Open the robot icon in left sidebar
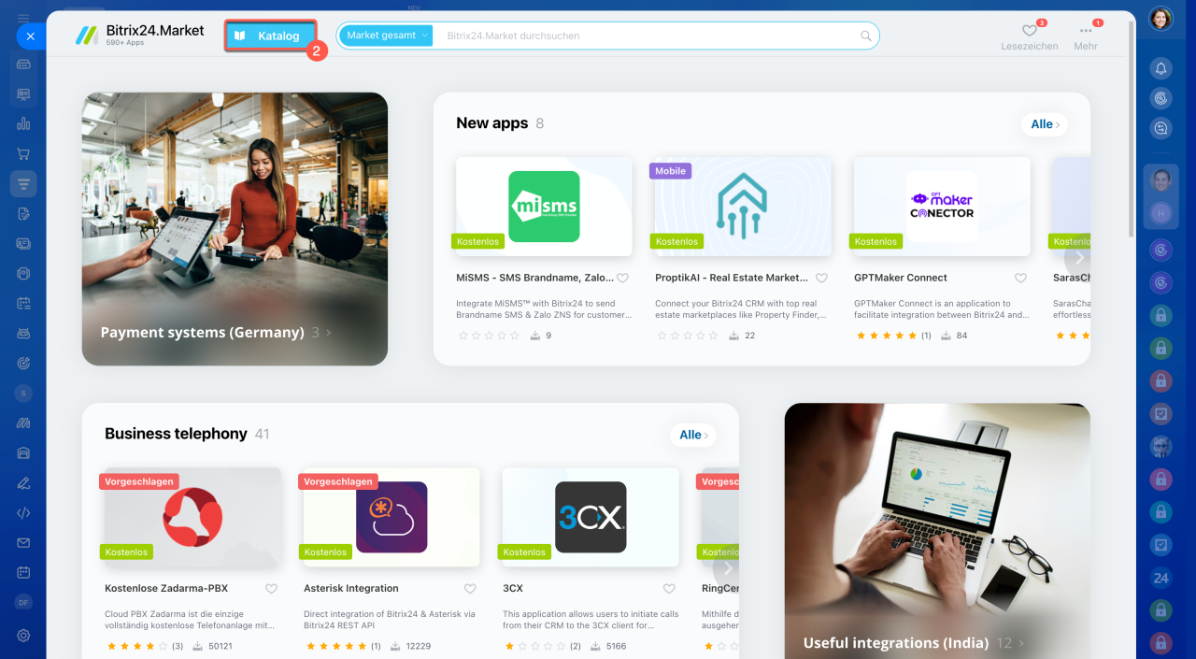Image resolution: width=1196 pixels, height=659 pixels. pos(23,333)
